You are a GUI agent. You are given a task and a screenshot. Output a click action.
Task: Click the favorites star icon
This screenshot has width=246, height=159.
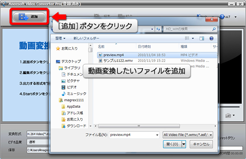(x=58, y=49)
